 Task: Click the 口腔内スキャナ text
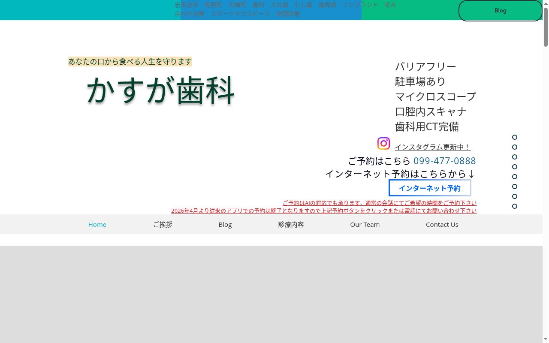coord(431,111)
